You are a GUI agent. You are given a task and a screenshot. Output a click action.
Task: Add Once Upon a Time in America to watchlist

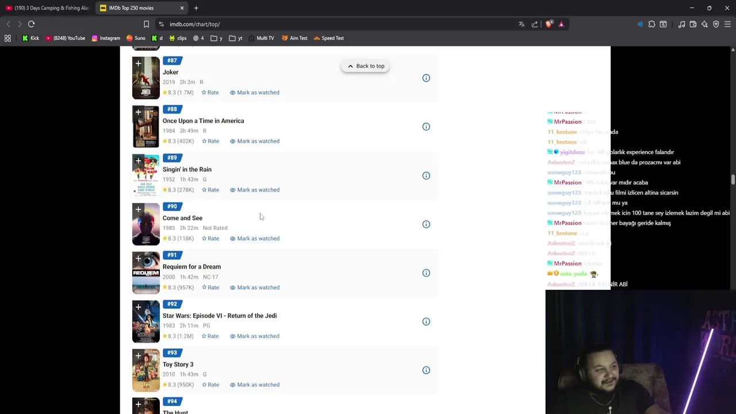[138, 113]
